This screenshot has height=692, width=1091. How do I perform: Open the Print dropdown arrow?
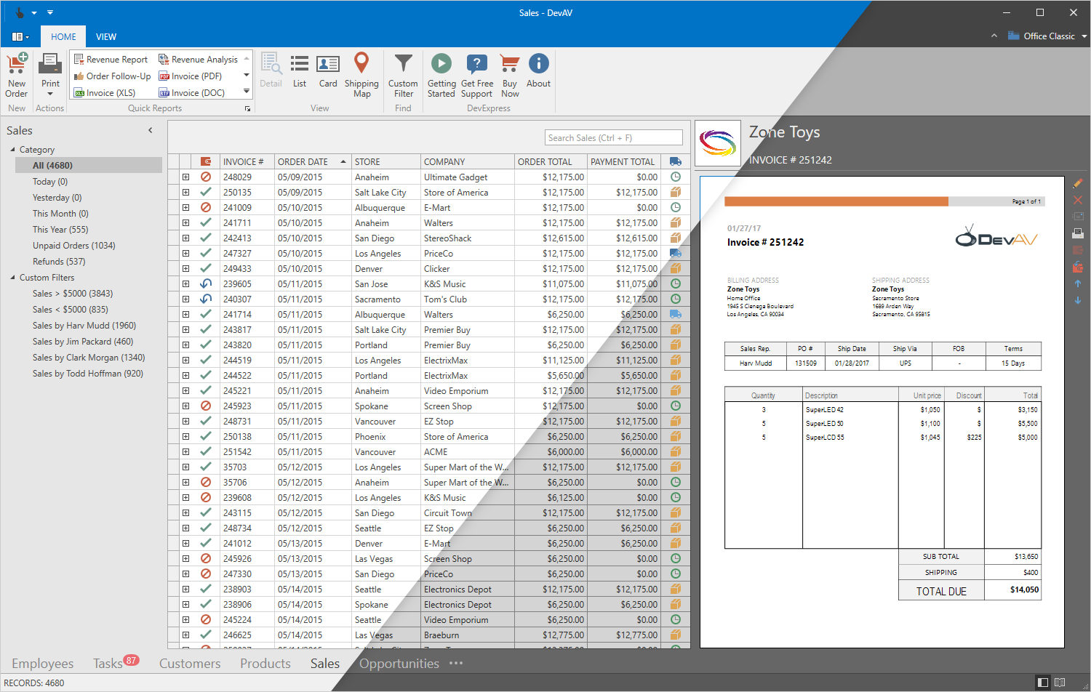tap(49, 92)
